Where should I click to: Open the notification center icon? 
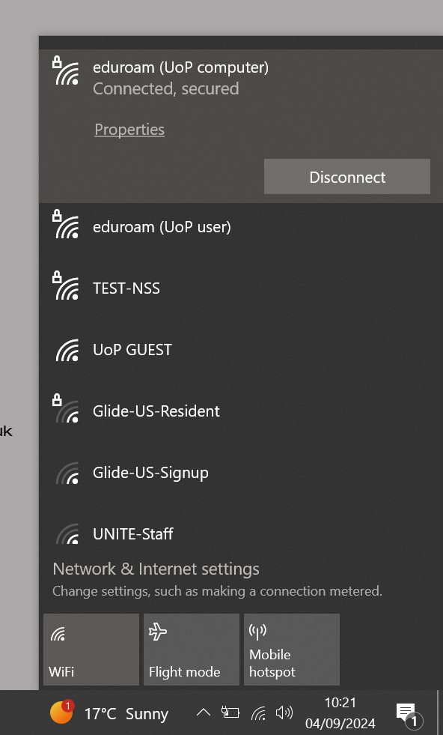[405, 713]
